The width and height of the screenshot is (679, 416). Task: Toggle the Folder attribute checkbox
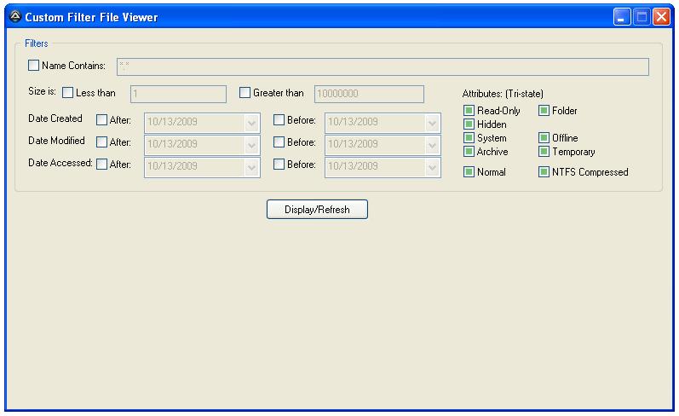(544, 111)
